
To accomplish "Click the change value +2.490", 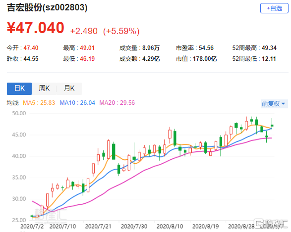I will tap(84, 31).
